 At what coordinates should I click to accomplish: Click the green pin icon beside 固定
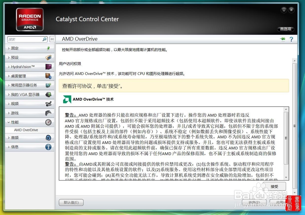[x=48, y=48]
